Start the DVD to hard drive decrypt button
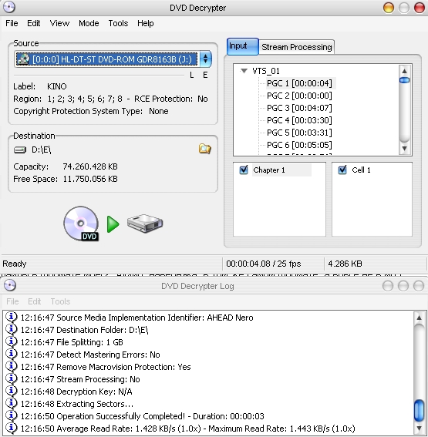The width and height of the screenshot is (428, 437). 113,224
